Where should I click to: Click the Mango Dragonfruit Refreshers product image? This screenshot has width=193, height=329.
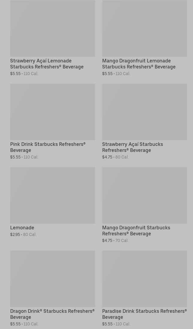pos(144,195)
